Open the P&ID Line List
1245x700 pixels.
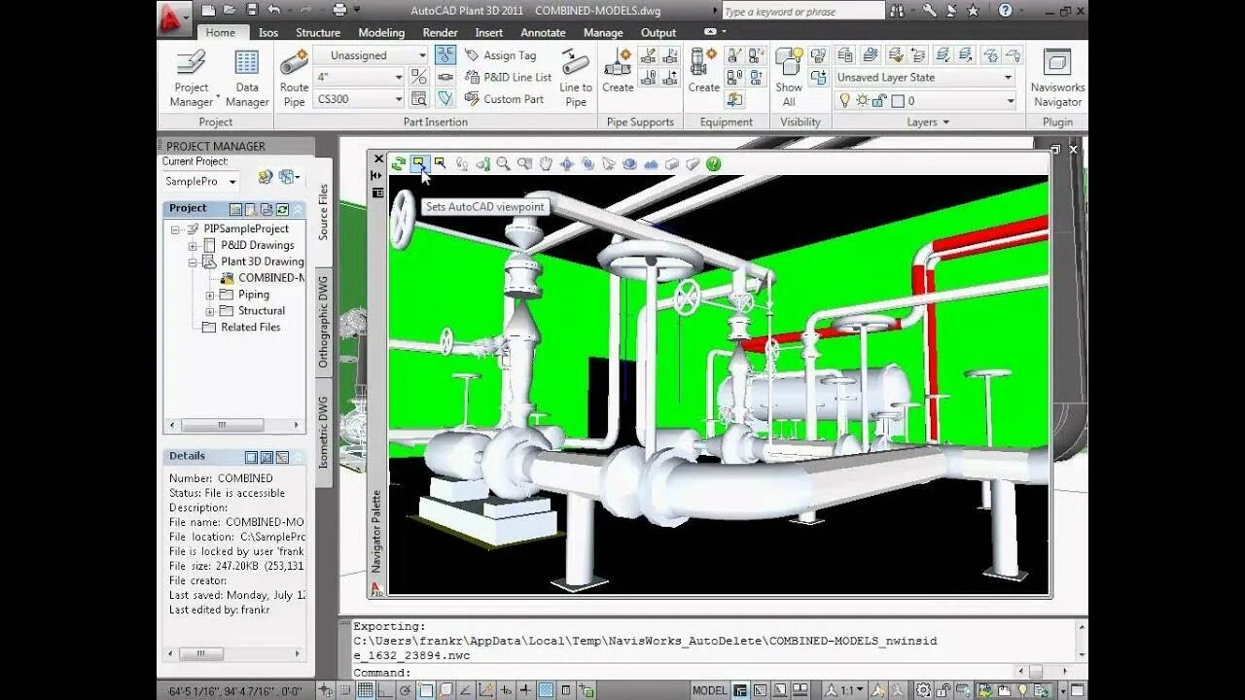508,77
